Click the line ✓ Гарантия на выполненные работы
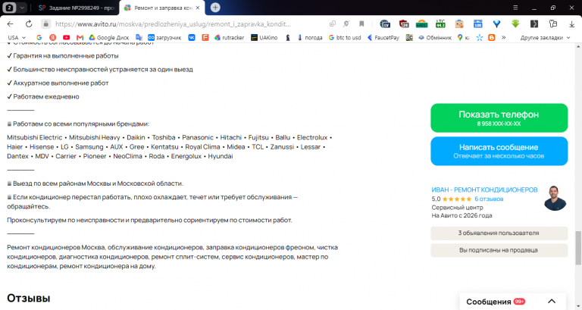This screenshot has width=582, height=310. (x=63, y=55)
